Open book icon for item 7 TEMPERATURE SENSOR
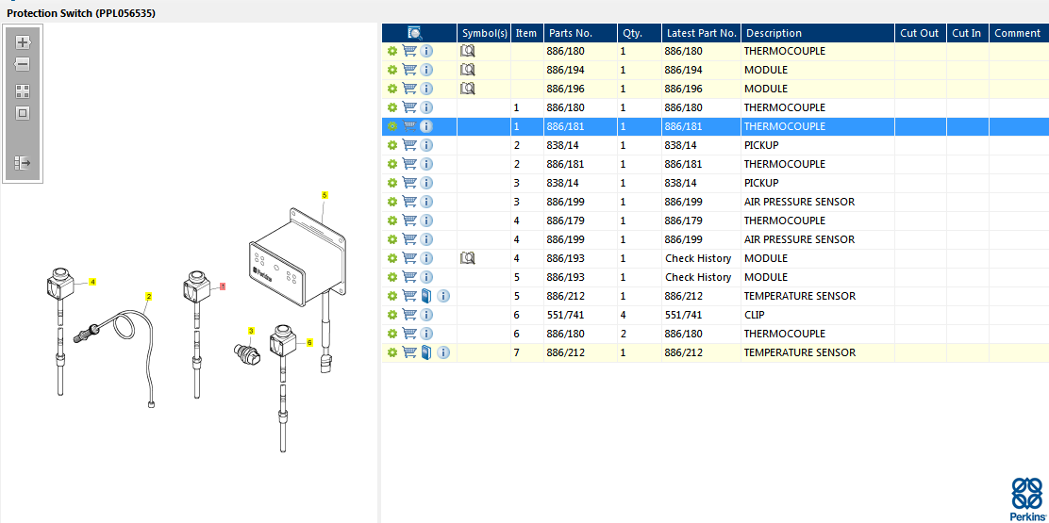Viewport: 1049px width, 523px height. pos(426,352)
